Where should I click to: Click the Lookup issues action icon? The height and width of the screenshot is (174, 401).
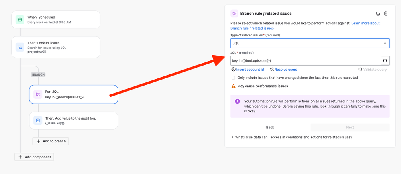click(20, 47)
